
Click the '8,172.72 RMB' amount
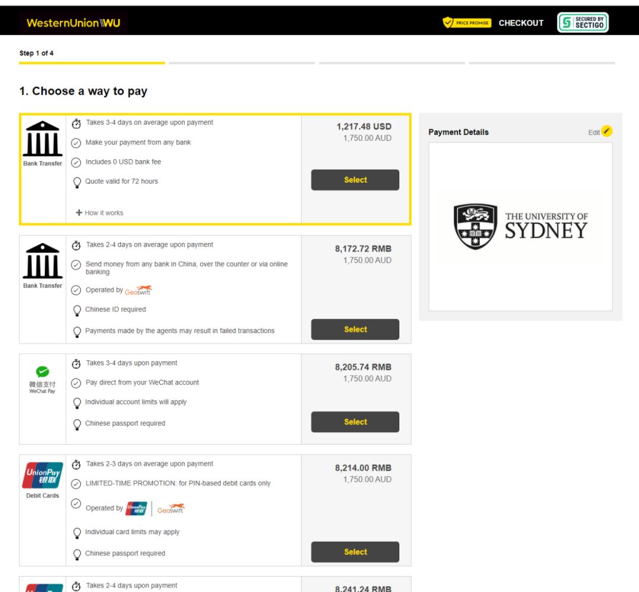pos(363,248)
